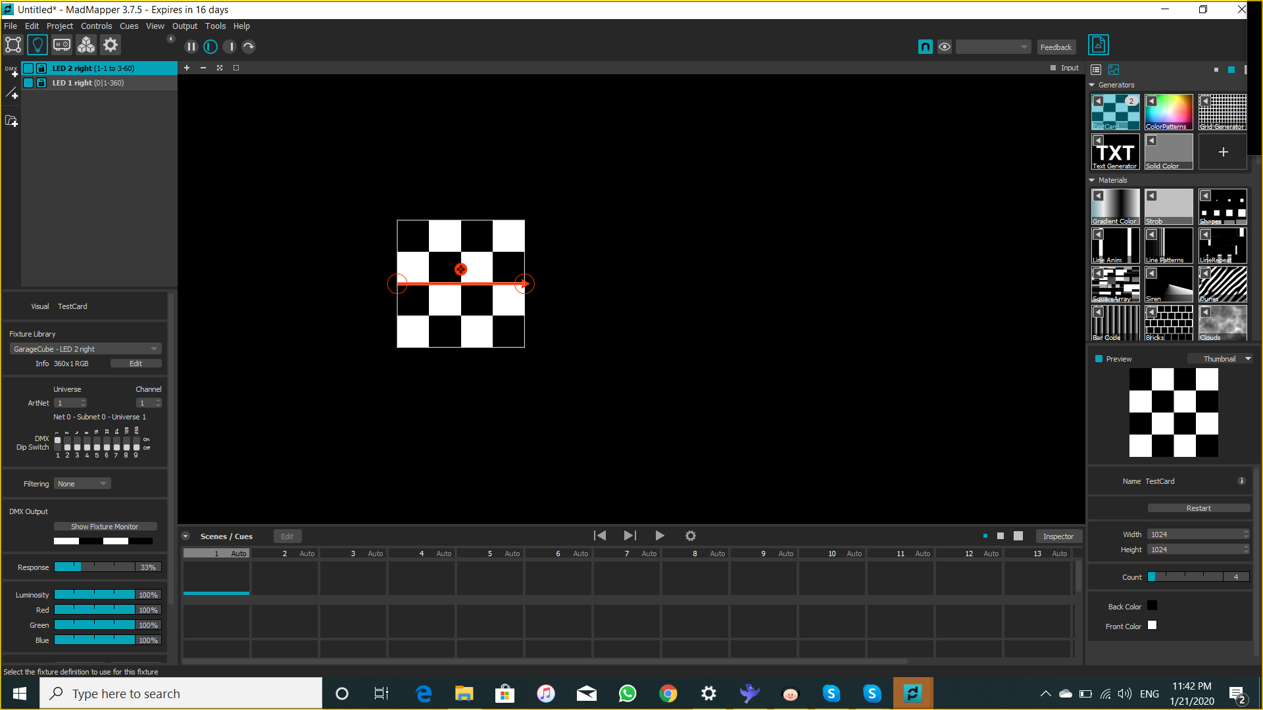Play the scenes and cues
1263x710 pixels.
(660, 536)
